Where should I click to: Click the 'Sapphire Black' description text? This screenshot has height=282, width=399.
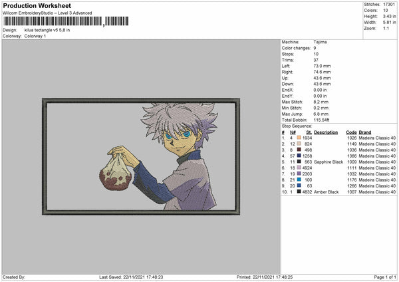point(329,162)
